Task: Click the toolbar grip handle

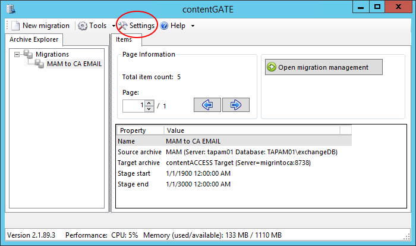Action: tap(7, 26)
